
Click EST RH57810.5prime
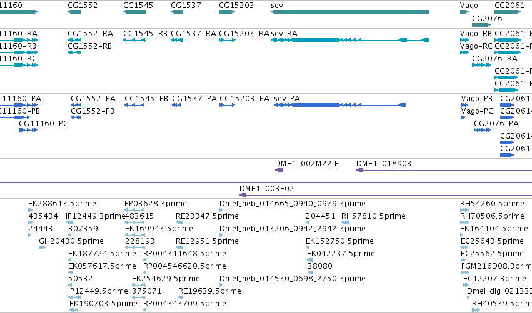click(x=345, y=222)
